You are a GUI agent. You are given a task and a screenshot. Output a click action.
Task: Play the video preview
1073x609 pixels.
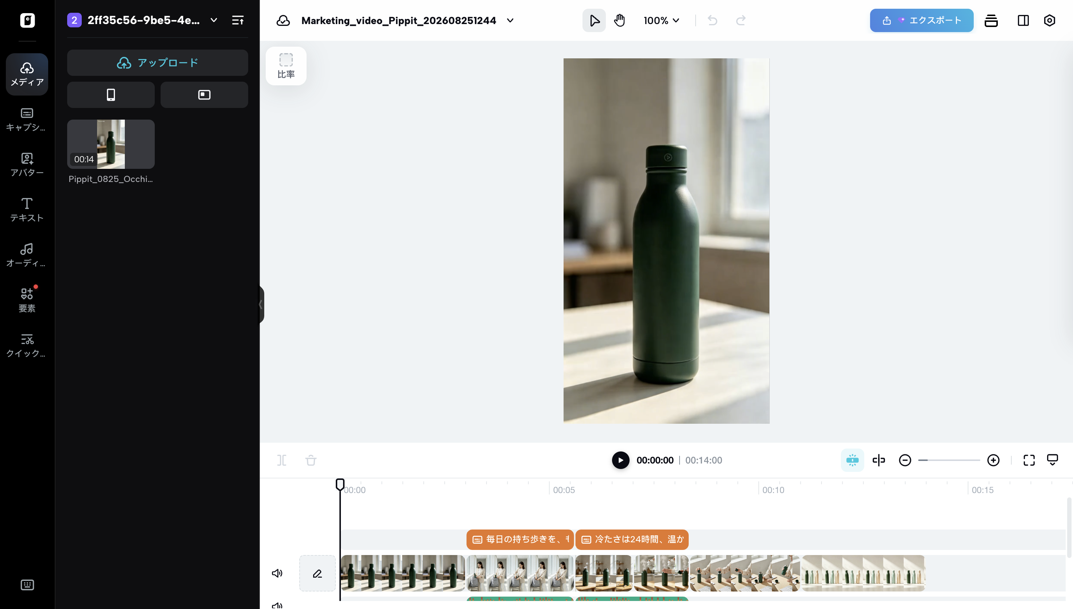[x=620, y=461]
